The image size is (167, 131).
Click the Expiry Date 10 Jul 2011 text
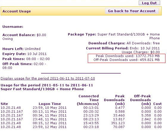click(37, 54)
